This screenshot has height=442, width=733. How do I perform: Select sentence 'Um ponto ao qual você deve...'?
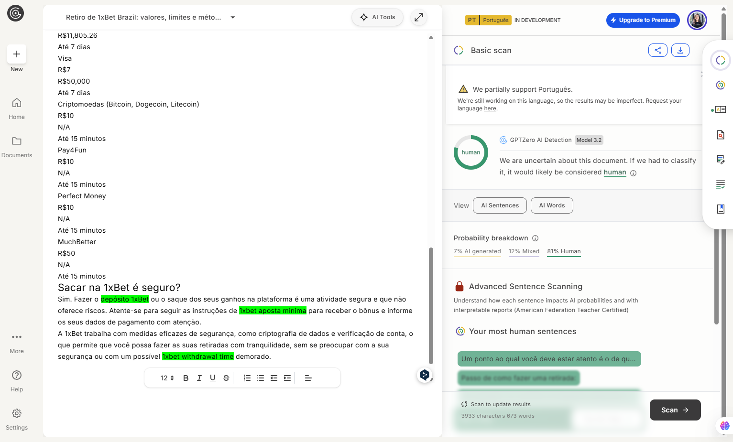(549, 359)
